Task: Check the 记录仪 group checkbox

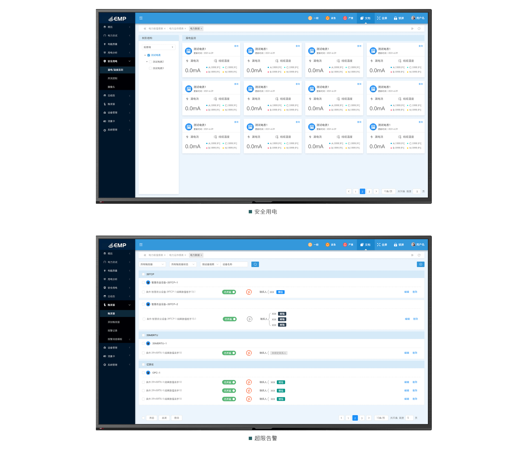Action: [143, 364]
